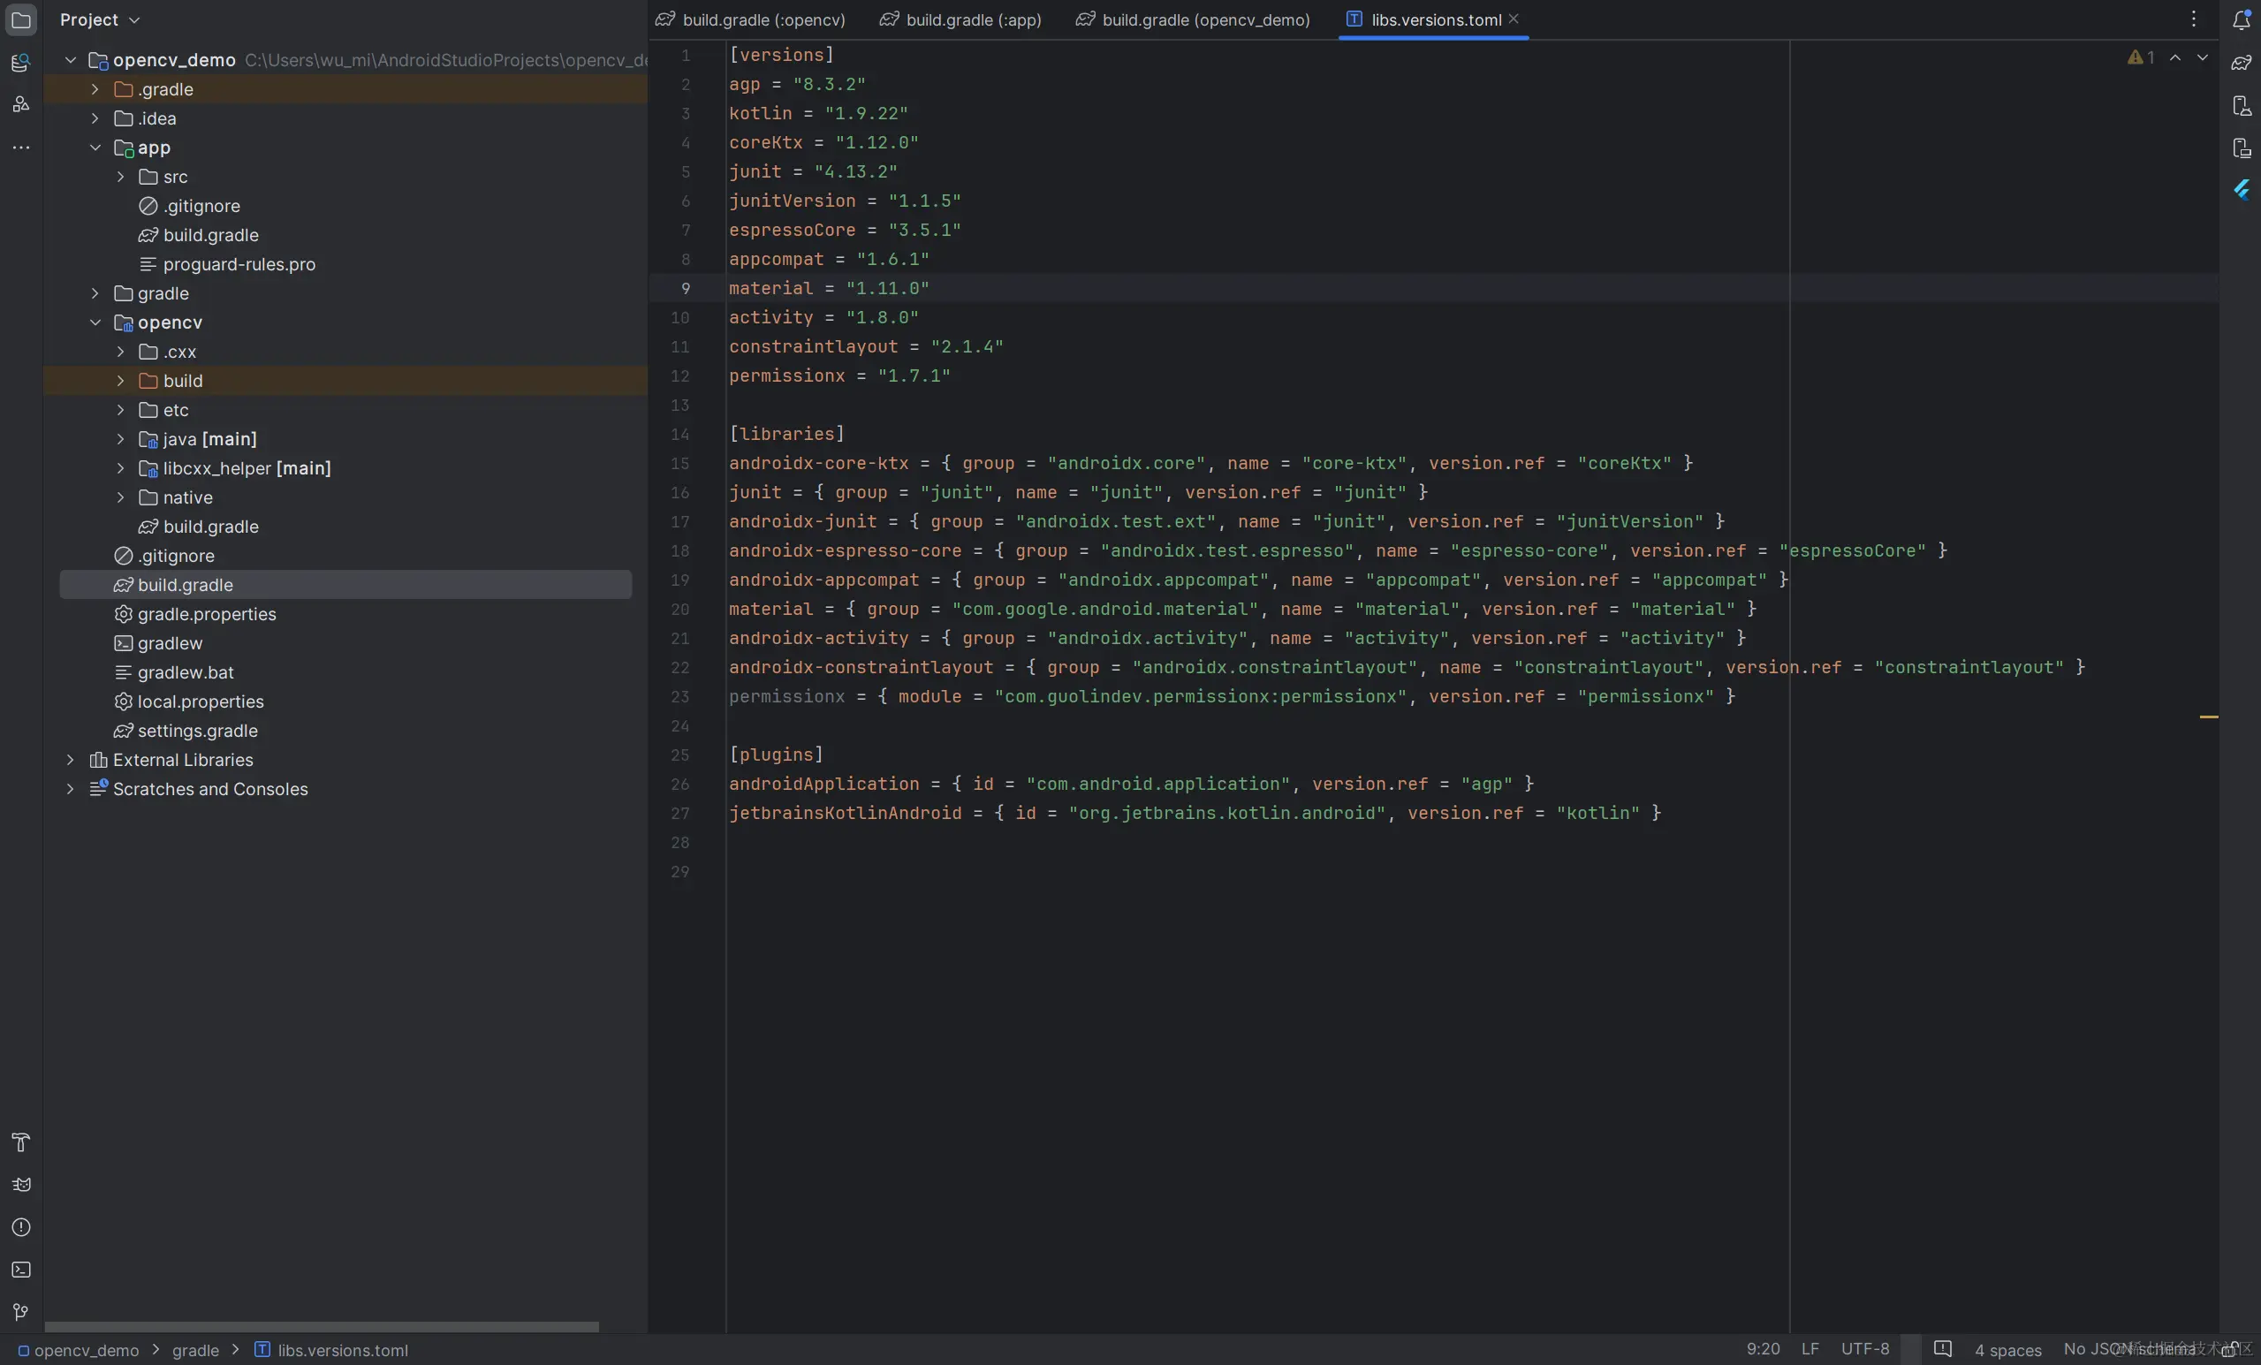
Task: Click opencv_demo breadcrumb in status bar
Action: [x=78, y=1349]
